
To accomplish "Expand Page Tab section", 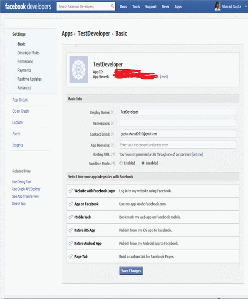I will 153,256.
